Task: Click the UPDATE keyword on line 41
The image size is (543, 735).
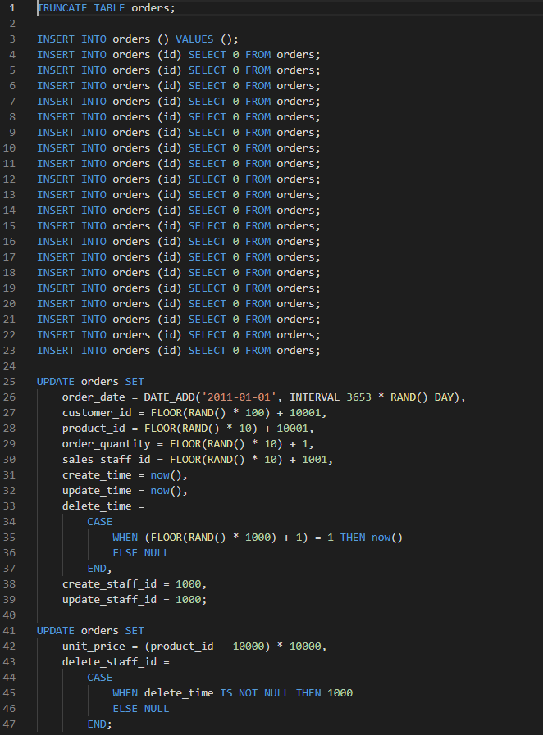Action: (x=56, y=630)
